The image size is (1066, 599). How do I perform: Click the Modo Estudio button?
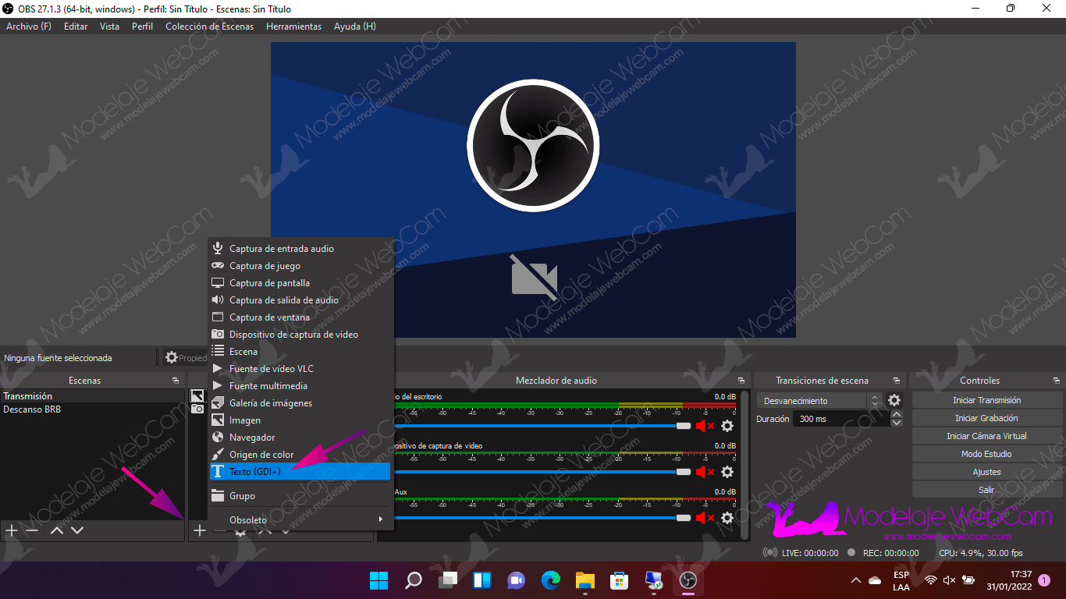[x=986, y=454]
